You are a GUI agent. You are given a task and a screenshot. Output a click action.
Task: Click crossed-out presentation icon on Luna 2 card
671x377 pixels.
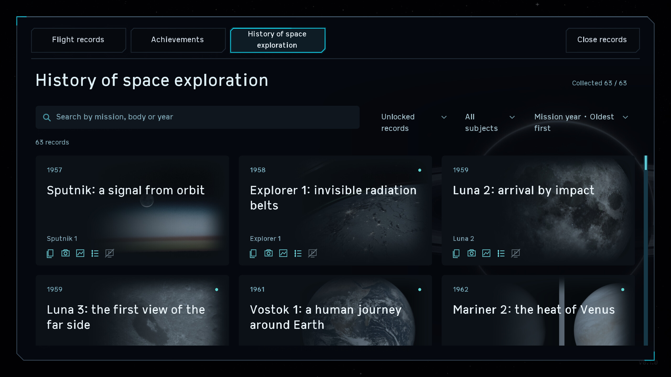(516, 253)
